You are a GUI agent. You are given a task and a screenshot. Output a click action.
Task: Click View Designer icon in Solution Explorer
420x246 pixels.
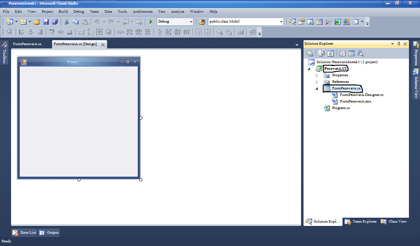[351, 53]
